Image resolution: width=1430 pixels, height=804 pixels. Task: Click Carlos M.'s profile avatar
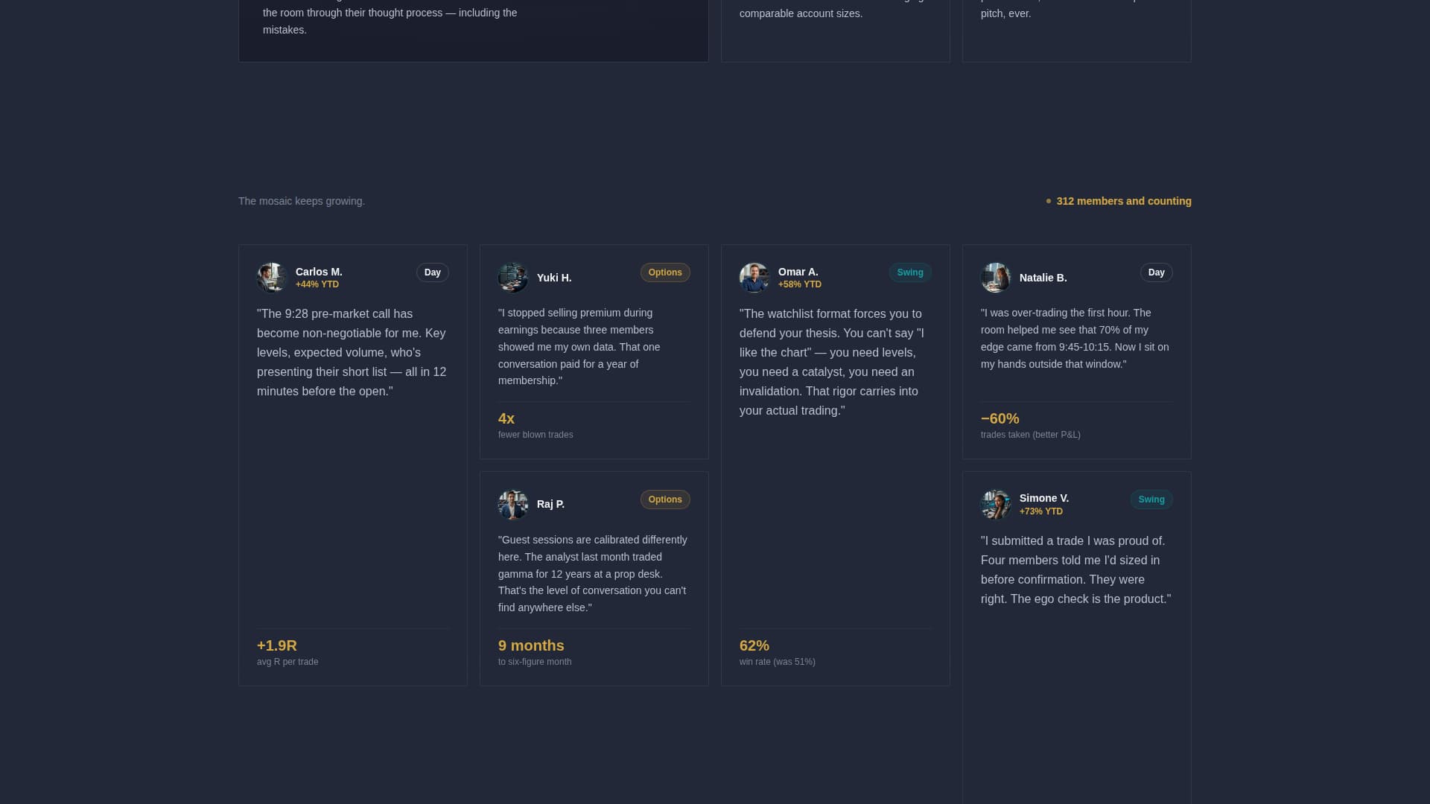tap(273, 277)
